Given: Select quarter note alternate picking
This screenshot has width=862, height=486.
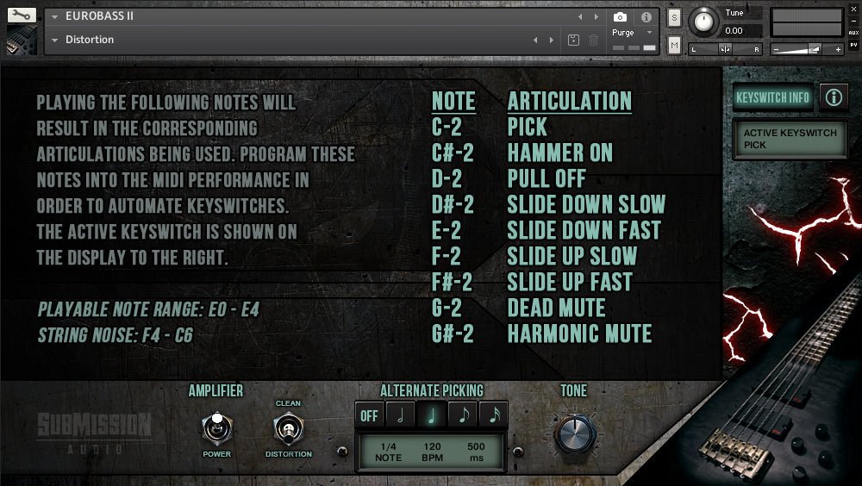Looking at the screenshot, I should [x=431, y=415].
